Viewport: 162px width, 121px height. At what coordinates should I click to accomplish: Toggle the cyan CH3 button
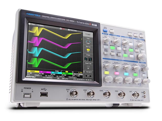(126, 74)
